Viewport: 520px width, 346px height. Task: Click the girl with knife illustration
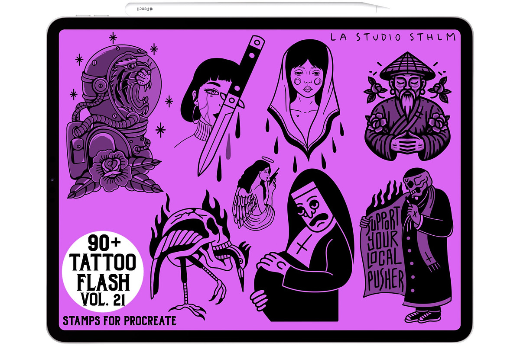coord(219,108)
